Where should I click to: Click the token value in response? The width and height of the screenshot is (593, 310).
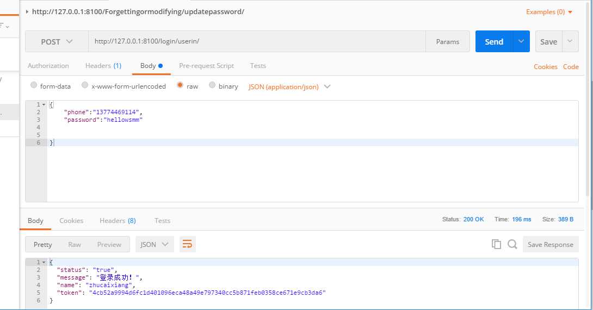pos(207,293)
